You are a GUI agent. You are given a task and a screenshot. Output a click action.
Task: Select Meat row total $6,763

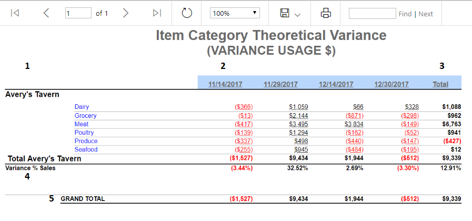(451, 124)
